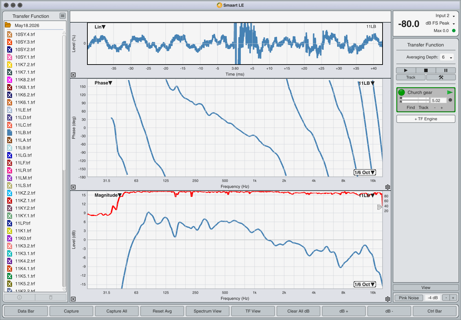
Task: Stop measurement with the stop button
Action: tap(426, 70)
